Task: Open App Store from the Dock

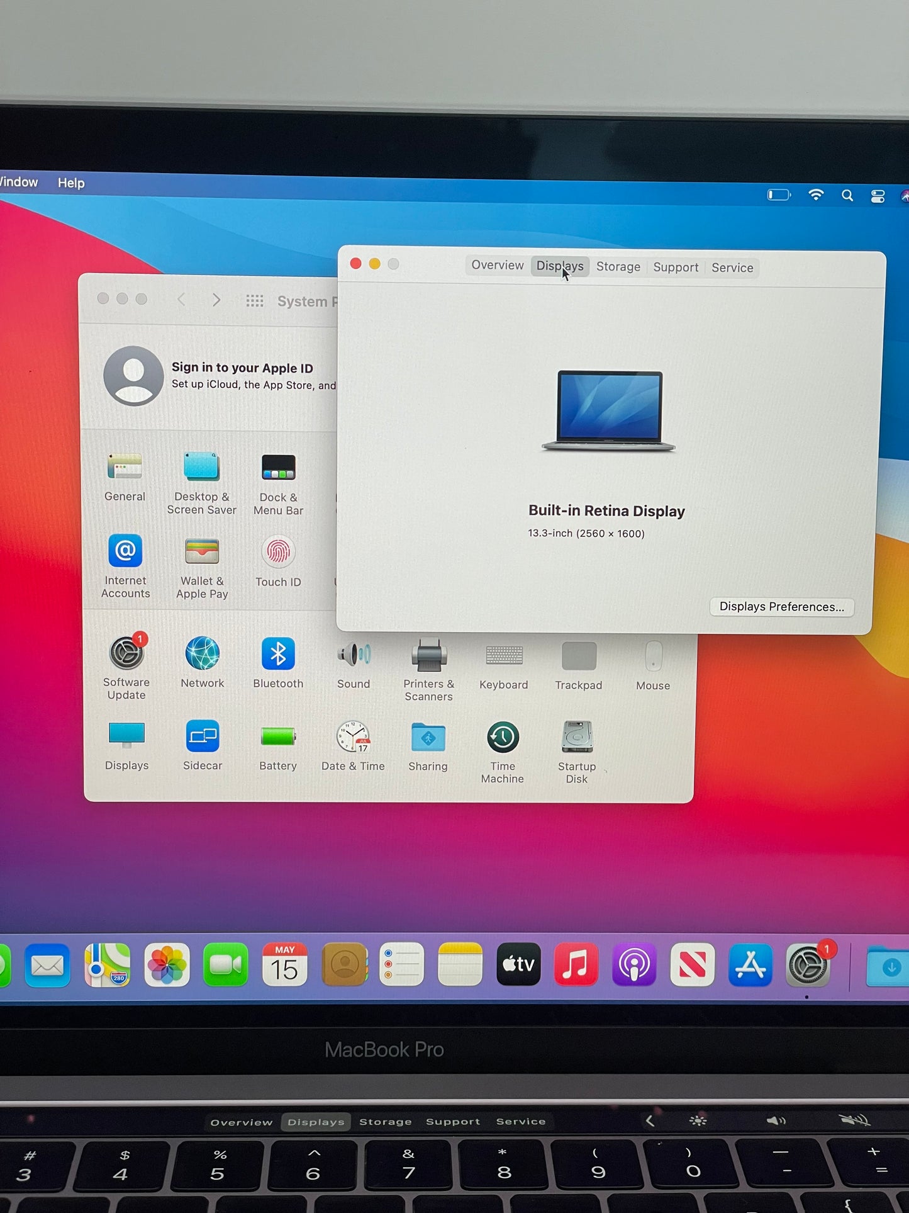Action: click(750, 964)
